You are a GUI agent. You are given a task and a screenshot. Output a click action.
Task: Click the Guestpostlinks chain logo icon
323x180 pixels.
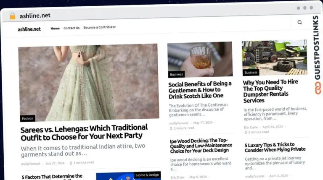(317, 88)
